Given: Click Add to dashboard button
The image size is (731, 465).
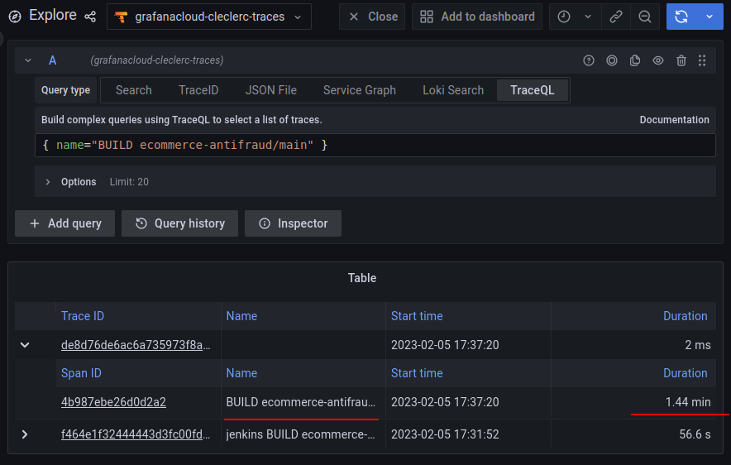Looking at the screenshot, I should 477,17.
